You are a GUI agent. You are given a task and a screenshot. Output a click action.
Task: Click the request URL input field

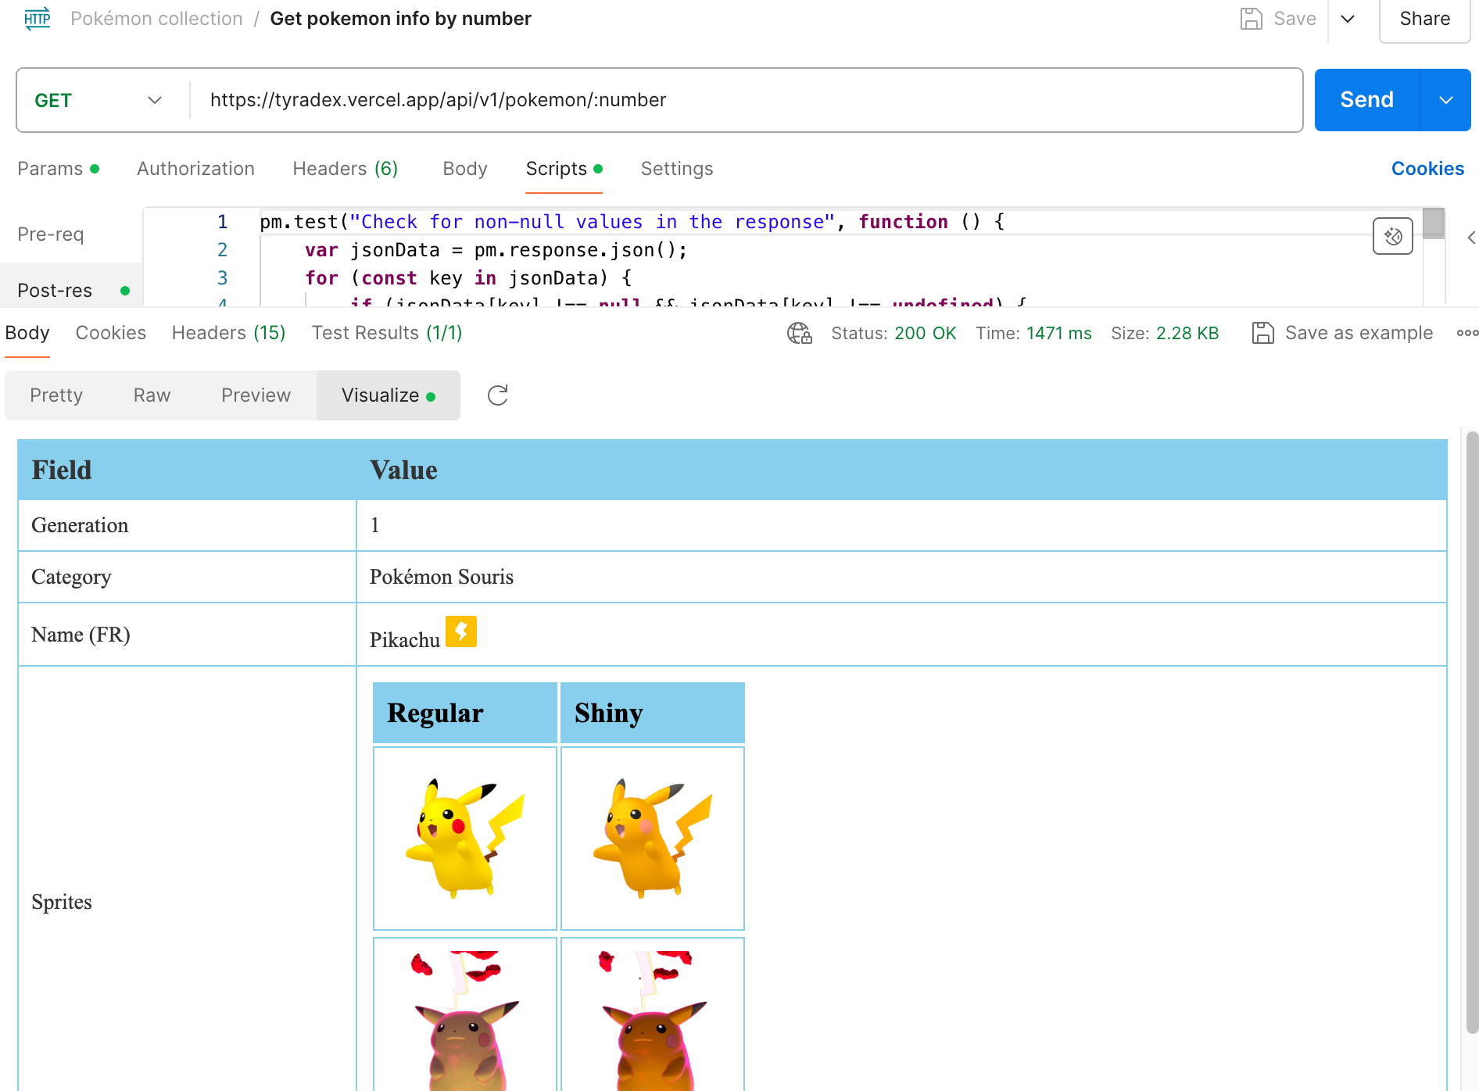click(747, 100)
